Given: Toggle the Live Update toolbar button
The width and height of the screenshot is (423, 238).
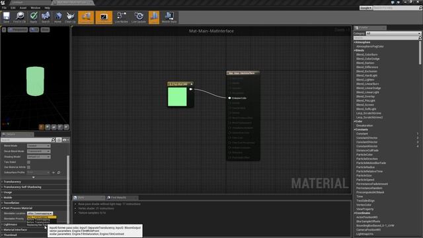Looking at the screenshot, I should click(x=139, y=17).
